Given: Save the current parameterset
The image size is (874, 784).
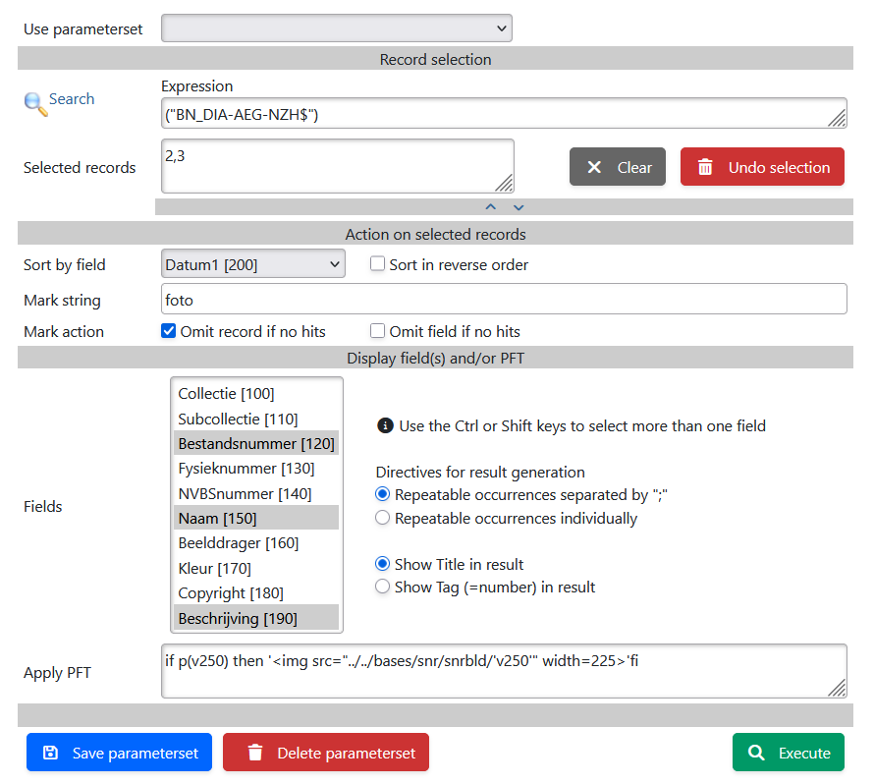Looking at the screenshot, I should tap(119, 753).
